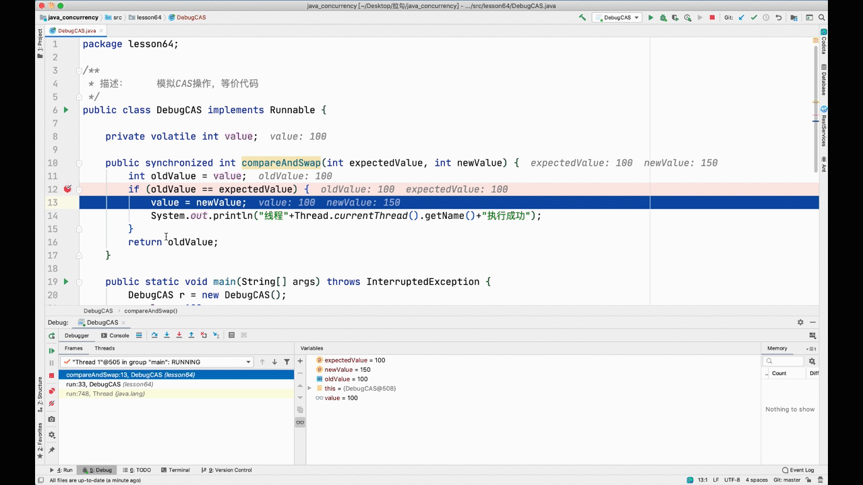
Task: Resume program from debug sidebar
Action: [x=51, y=350]
